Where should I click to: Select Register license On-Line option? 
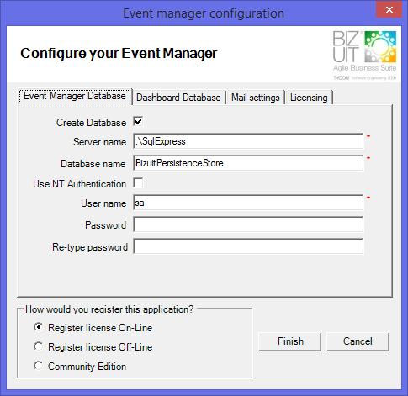(39, 327)
